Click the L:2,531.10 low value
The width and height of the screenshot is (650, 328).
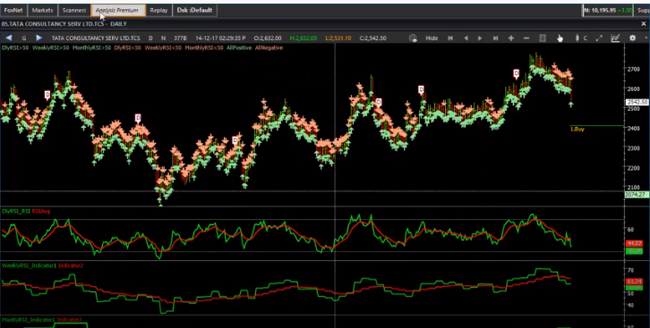pyautogui.click(x=338, y=38)
